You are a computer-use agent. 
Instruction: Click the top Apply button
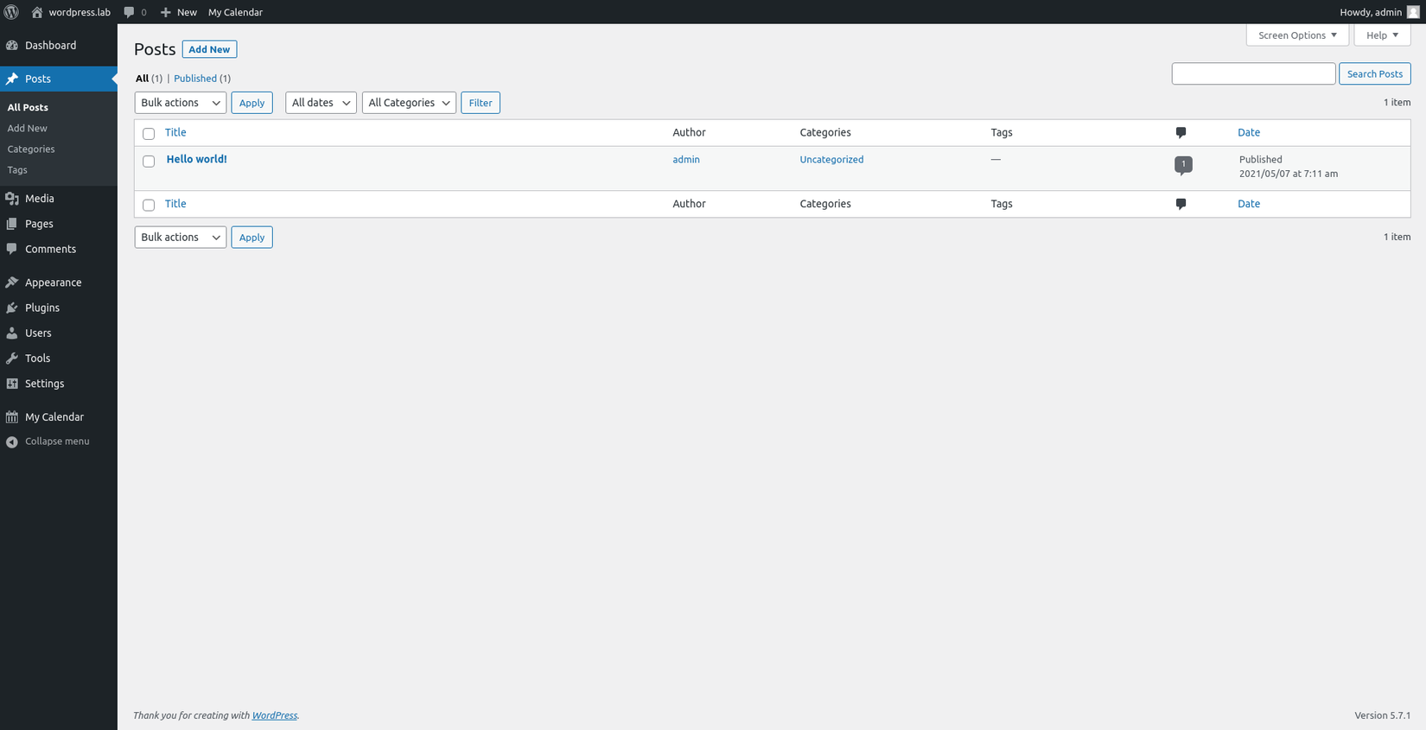[251, 103]
